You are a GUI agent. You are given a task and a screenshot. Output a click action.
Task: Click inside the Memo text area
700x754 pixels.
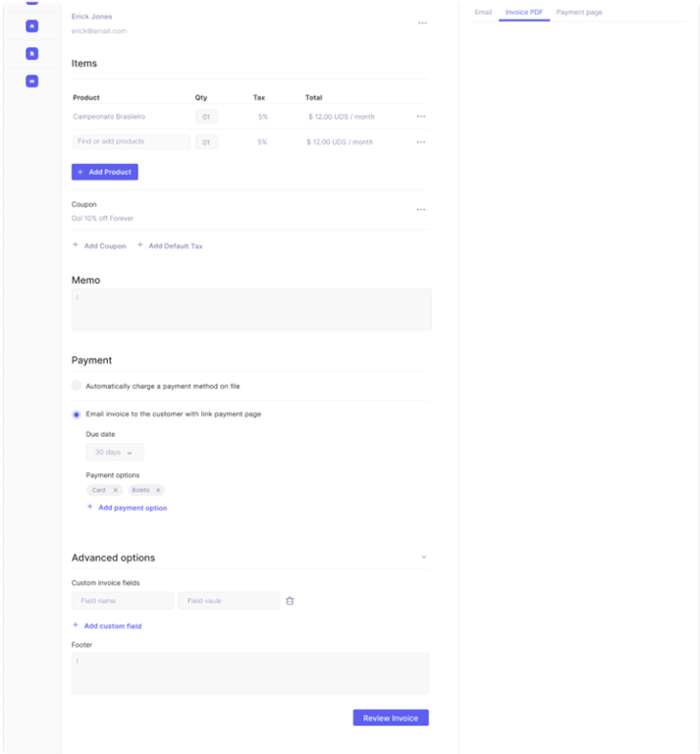pyautogui.click(x=251, y=309)
